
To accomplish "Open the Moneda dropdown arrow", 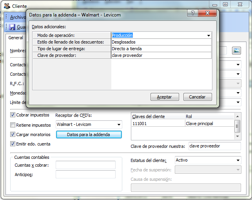I will click(x=238, y=93).
